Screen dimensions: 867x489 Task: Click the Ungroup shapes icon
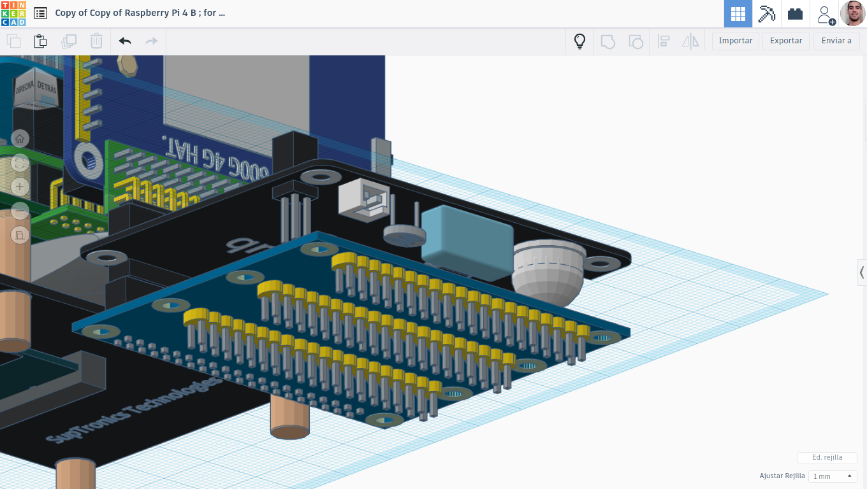[x=636, y=41]
